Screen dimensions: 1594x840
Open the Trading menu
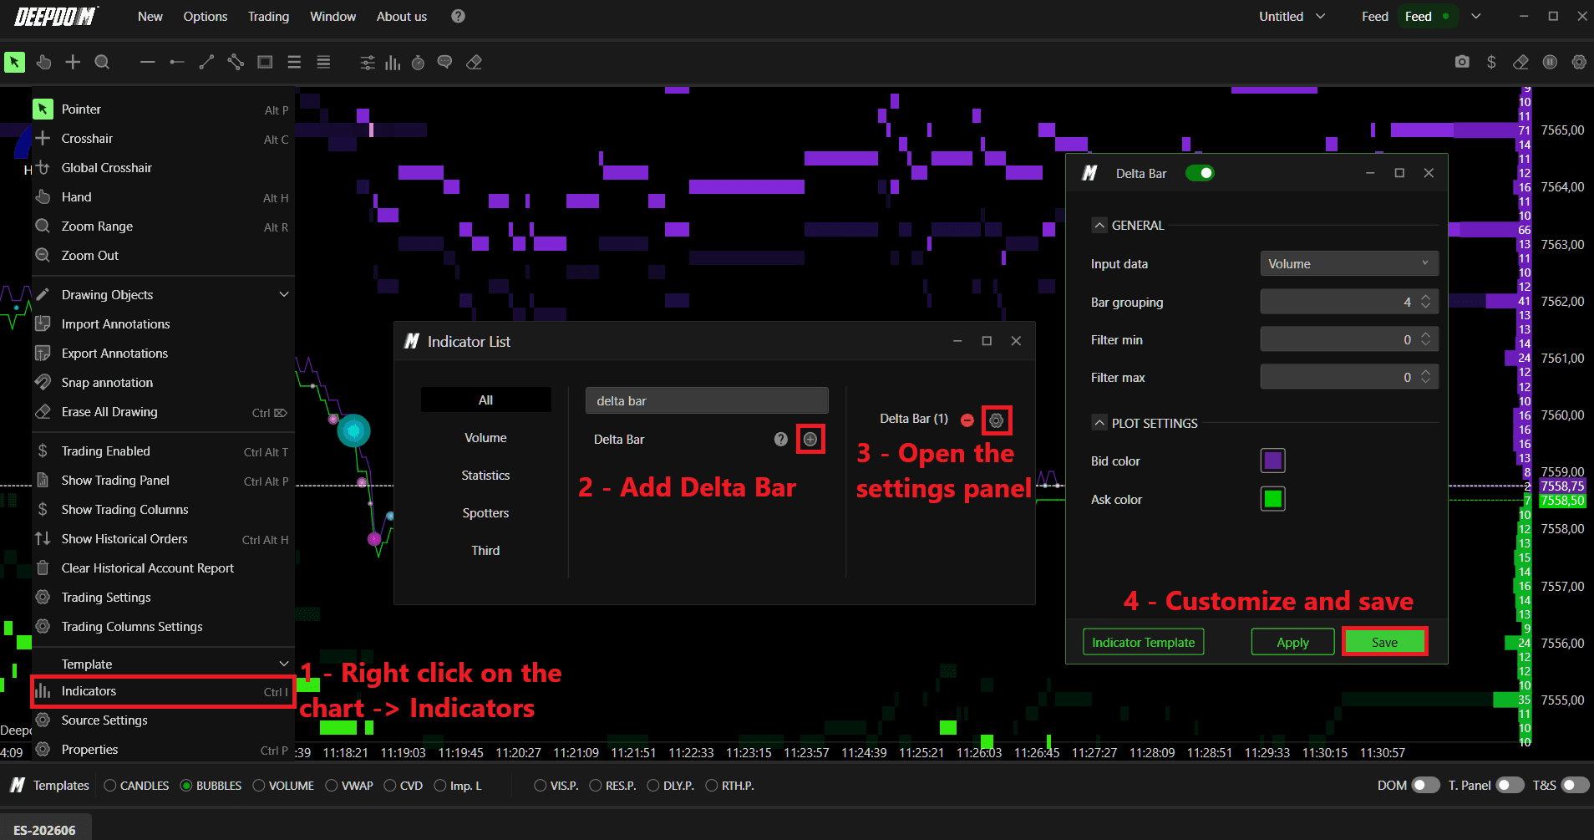point(268,16)
